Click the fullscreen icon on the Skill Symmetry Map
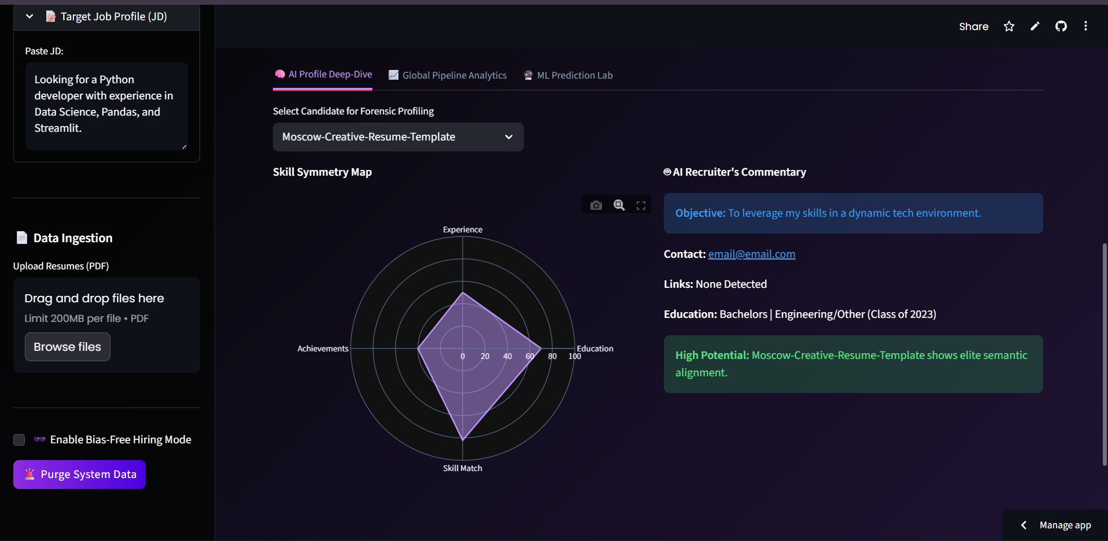 coord(641,205)
